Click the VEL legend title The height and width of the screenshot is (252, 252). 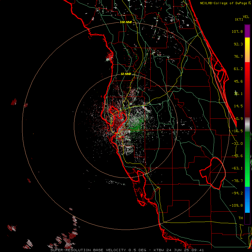246,17
